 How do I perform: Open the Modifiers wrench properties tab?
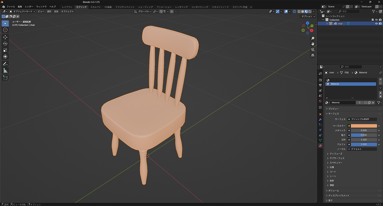(320, 120)
